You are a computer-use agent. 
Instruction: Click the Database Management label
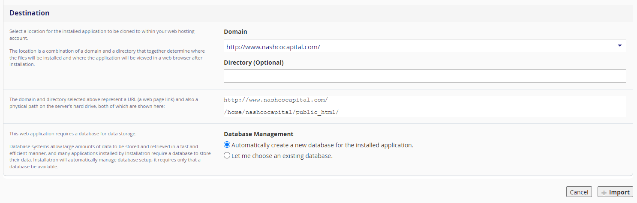258,134
